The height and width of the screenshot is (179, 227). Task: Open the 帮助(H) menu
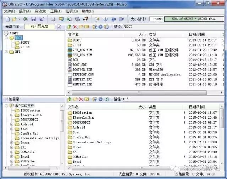[x=88, y=11]
